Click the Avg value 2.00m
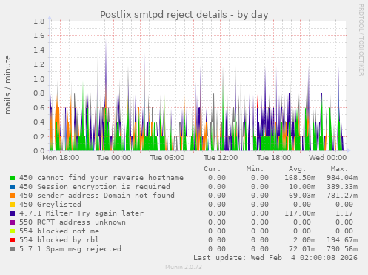The height and width of the screenshot is (275, 368). pyautogui.click(x=304, y=240)
